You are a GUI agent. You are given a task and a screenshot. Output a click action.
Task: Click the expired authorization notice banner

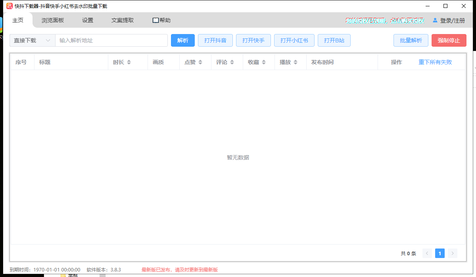tap(385, 21)
